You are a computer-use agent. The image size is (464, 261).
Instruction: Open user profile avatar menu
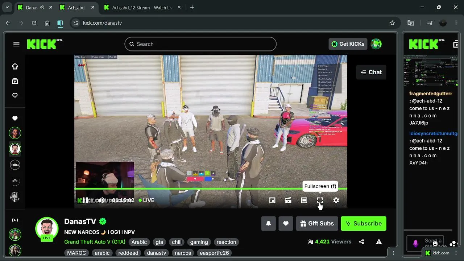pos(376,44)
